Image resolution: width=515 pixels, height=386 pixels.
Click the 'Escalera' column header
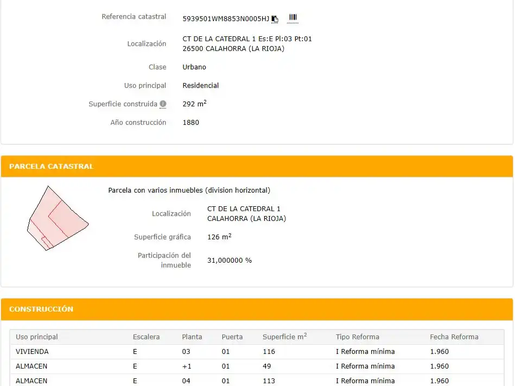click(146, 337)
